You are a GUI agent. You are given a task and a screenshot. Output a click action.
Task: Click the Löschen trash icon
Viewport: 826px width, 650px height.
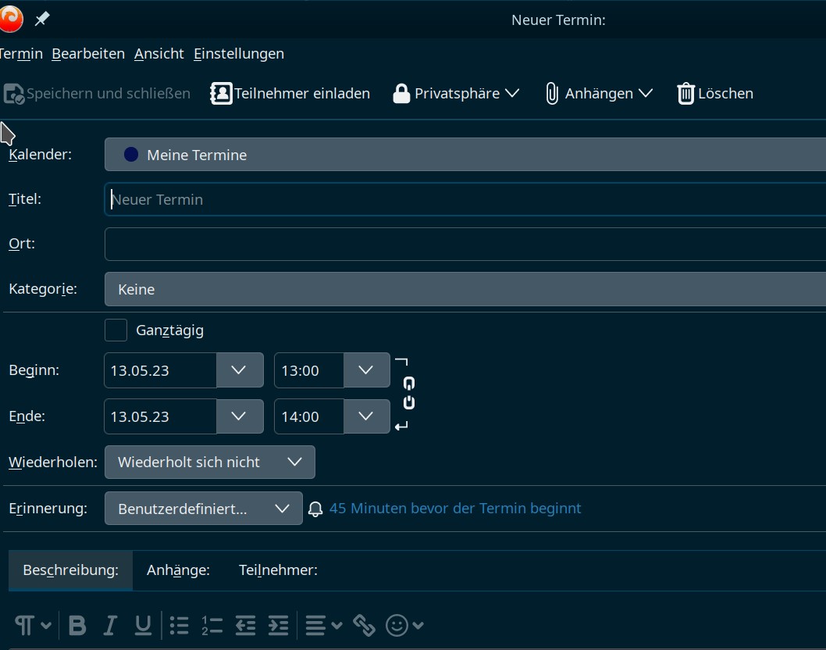(x=685, y=94)
